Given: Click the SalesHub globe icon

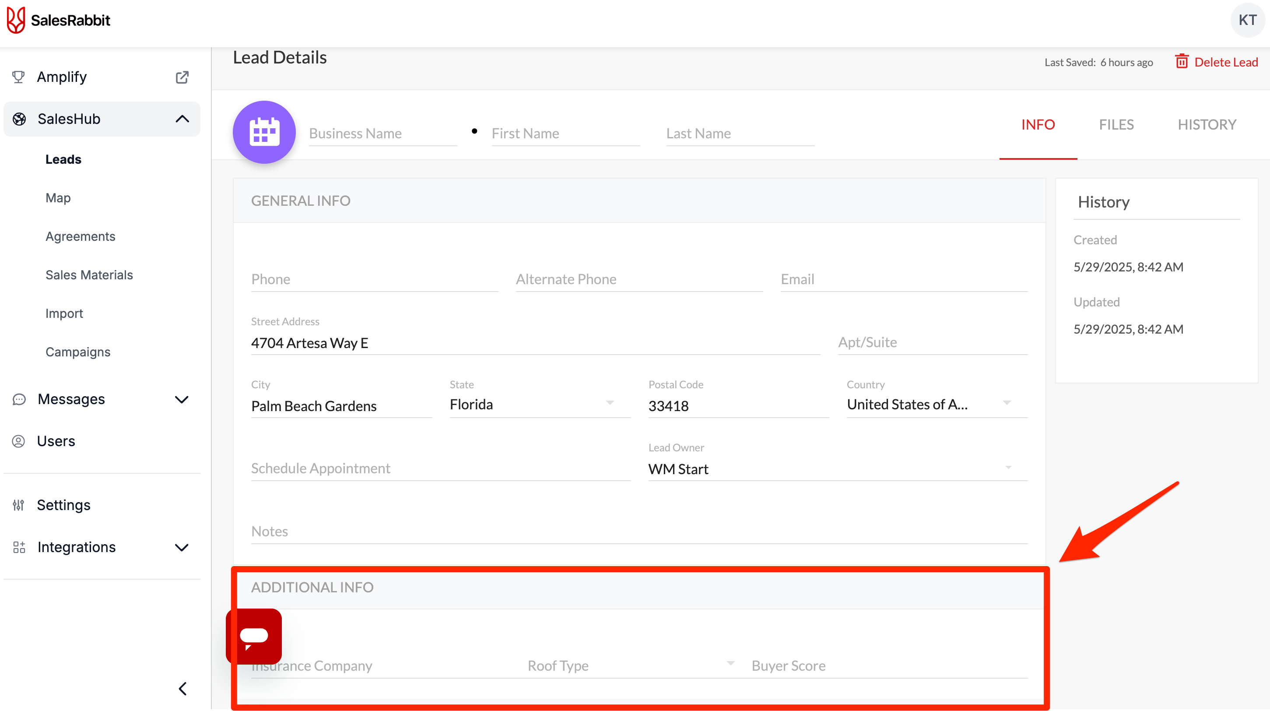Looking at the screenshot, I should (x=19, y=119).
